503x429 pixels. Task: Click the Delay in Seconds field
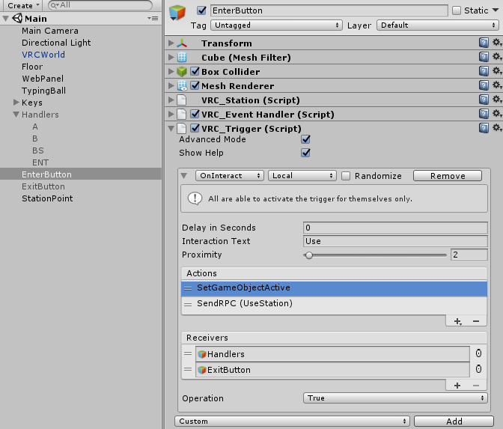point(395,228)
